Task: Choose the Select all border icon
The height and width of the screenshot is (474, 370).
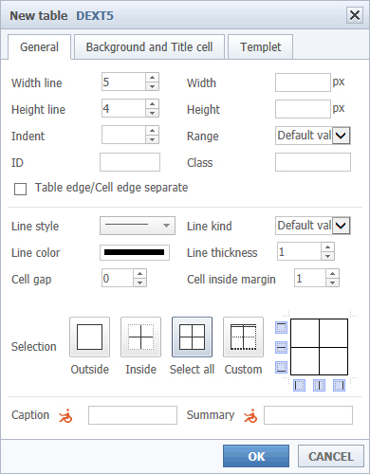Action: click(x=192, y=337)
